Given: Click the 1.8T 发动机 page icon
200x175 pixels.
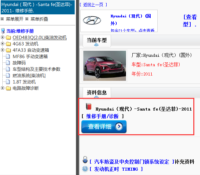Looking at the screenshot, I should (8, 82).
